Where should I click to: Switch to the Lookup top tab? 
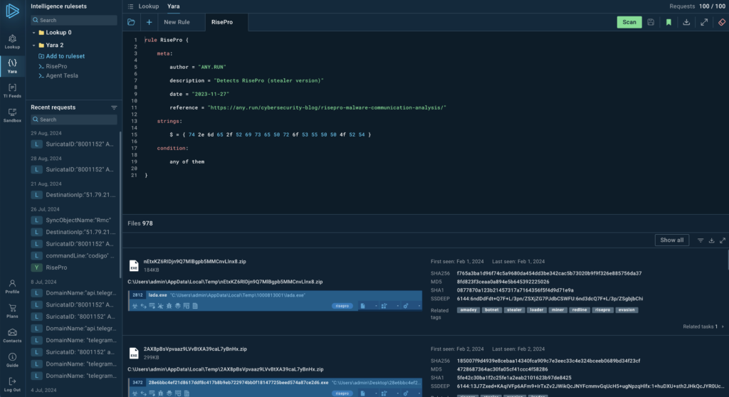148,6
